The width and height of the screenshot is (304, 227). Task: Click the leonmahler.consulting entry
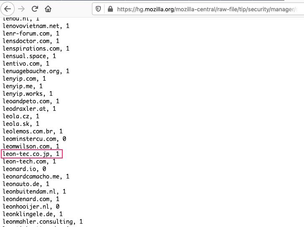click(x=43, y=222)
